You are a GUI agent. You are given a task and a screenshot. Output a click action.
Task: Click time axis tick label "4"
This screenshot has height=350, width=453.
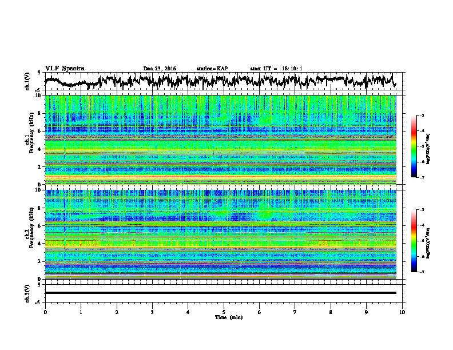point(188,312)
